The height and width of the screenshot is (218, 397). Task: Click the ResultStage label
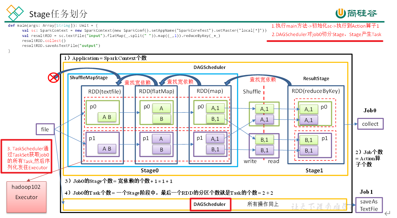point(316,79)
